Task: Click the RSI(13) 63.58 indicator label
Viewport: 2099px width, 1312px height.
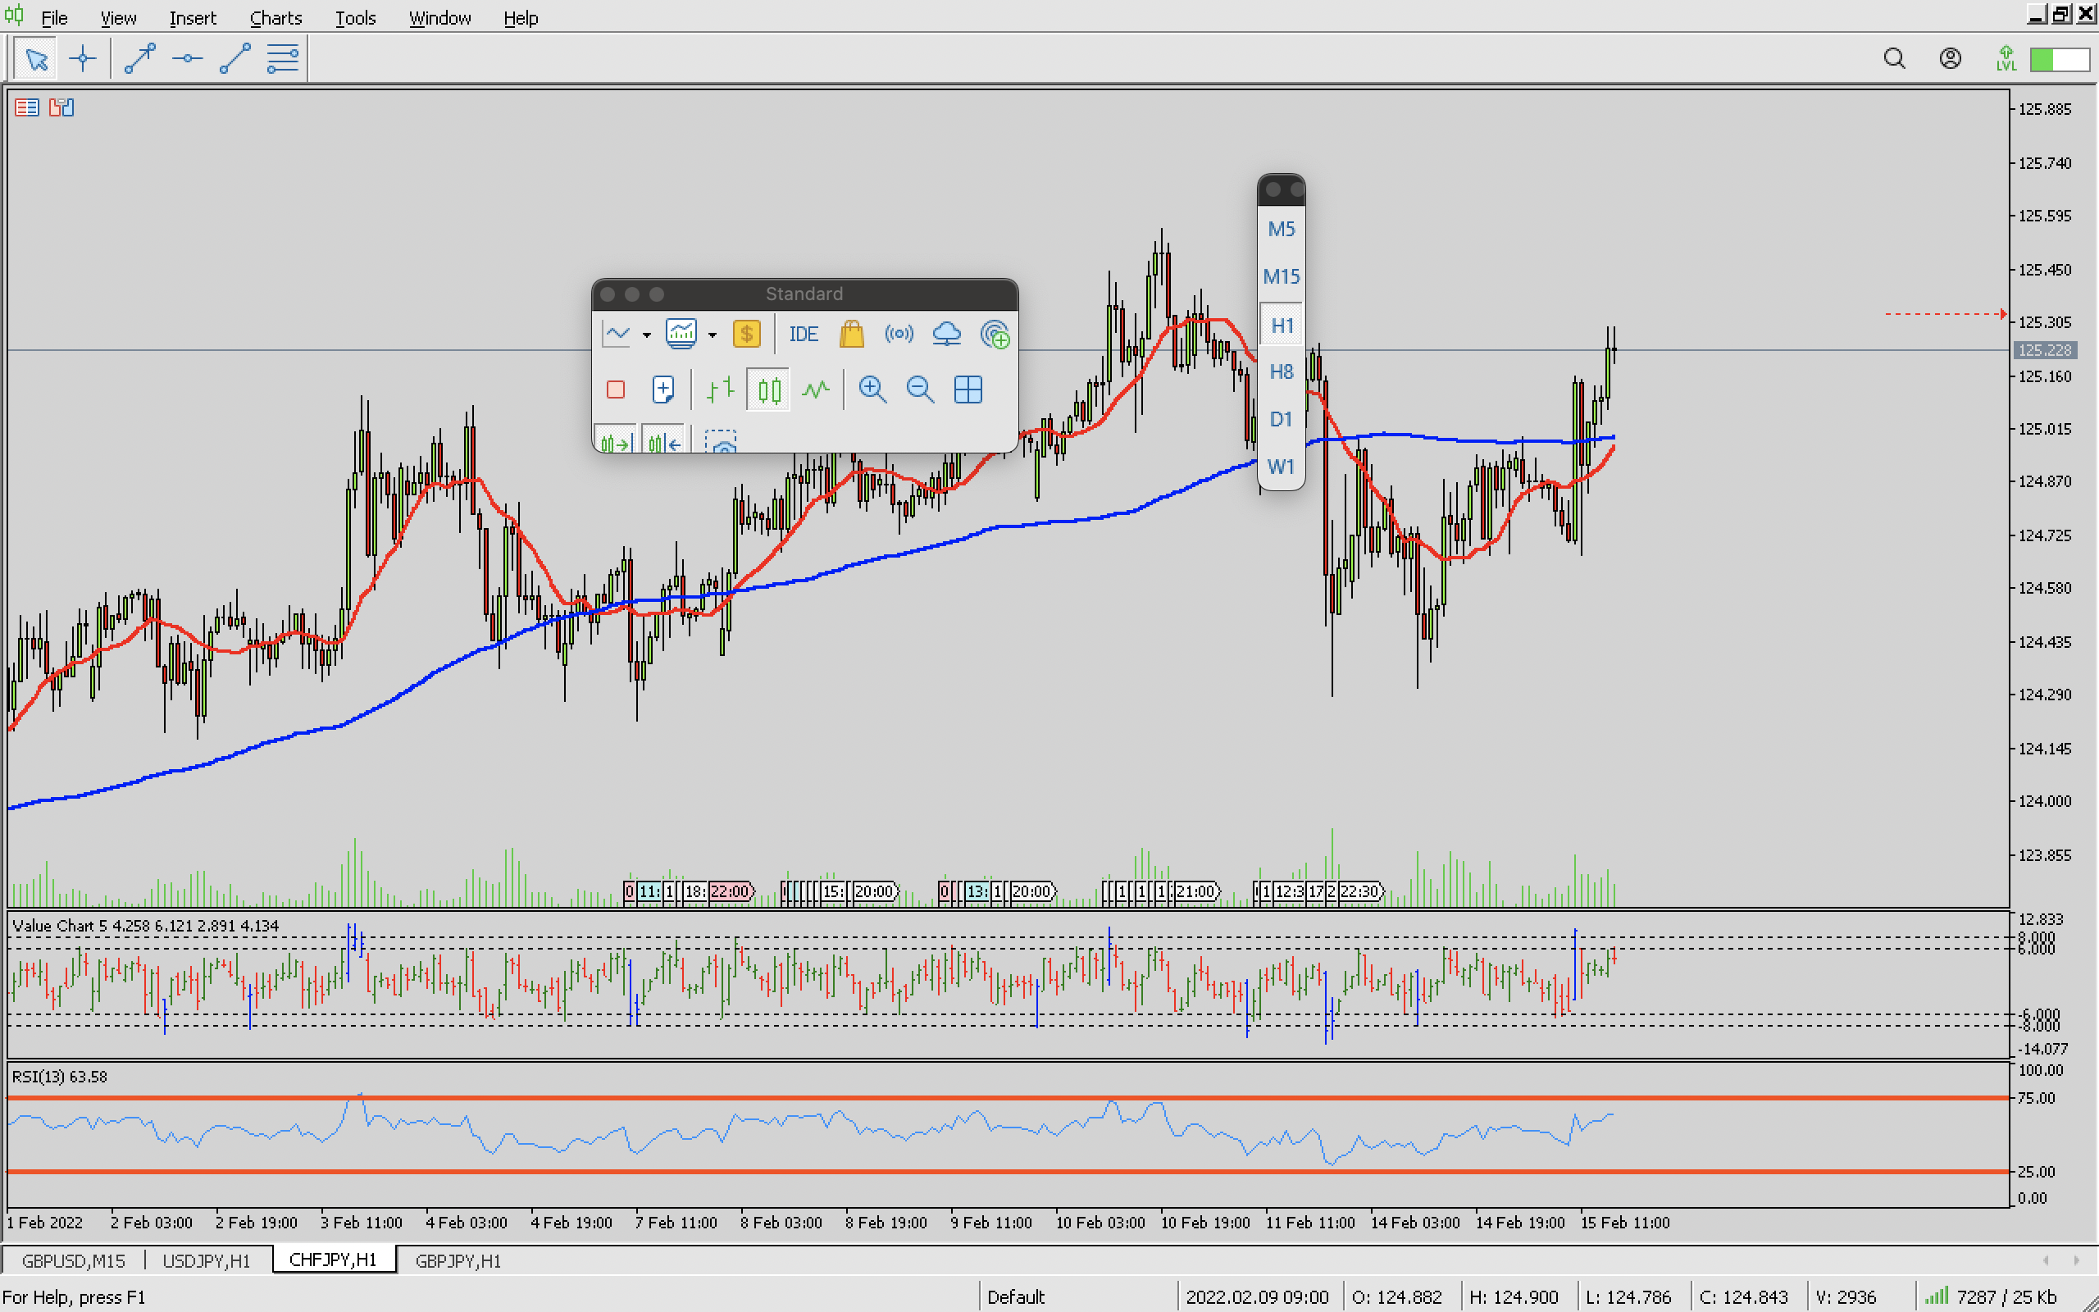Action: tap(60, 1076)
